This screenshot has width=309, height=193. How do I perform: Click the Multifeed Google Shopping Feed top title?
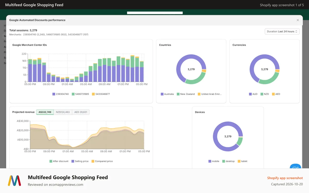[x=34, y=5]
